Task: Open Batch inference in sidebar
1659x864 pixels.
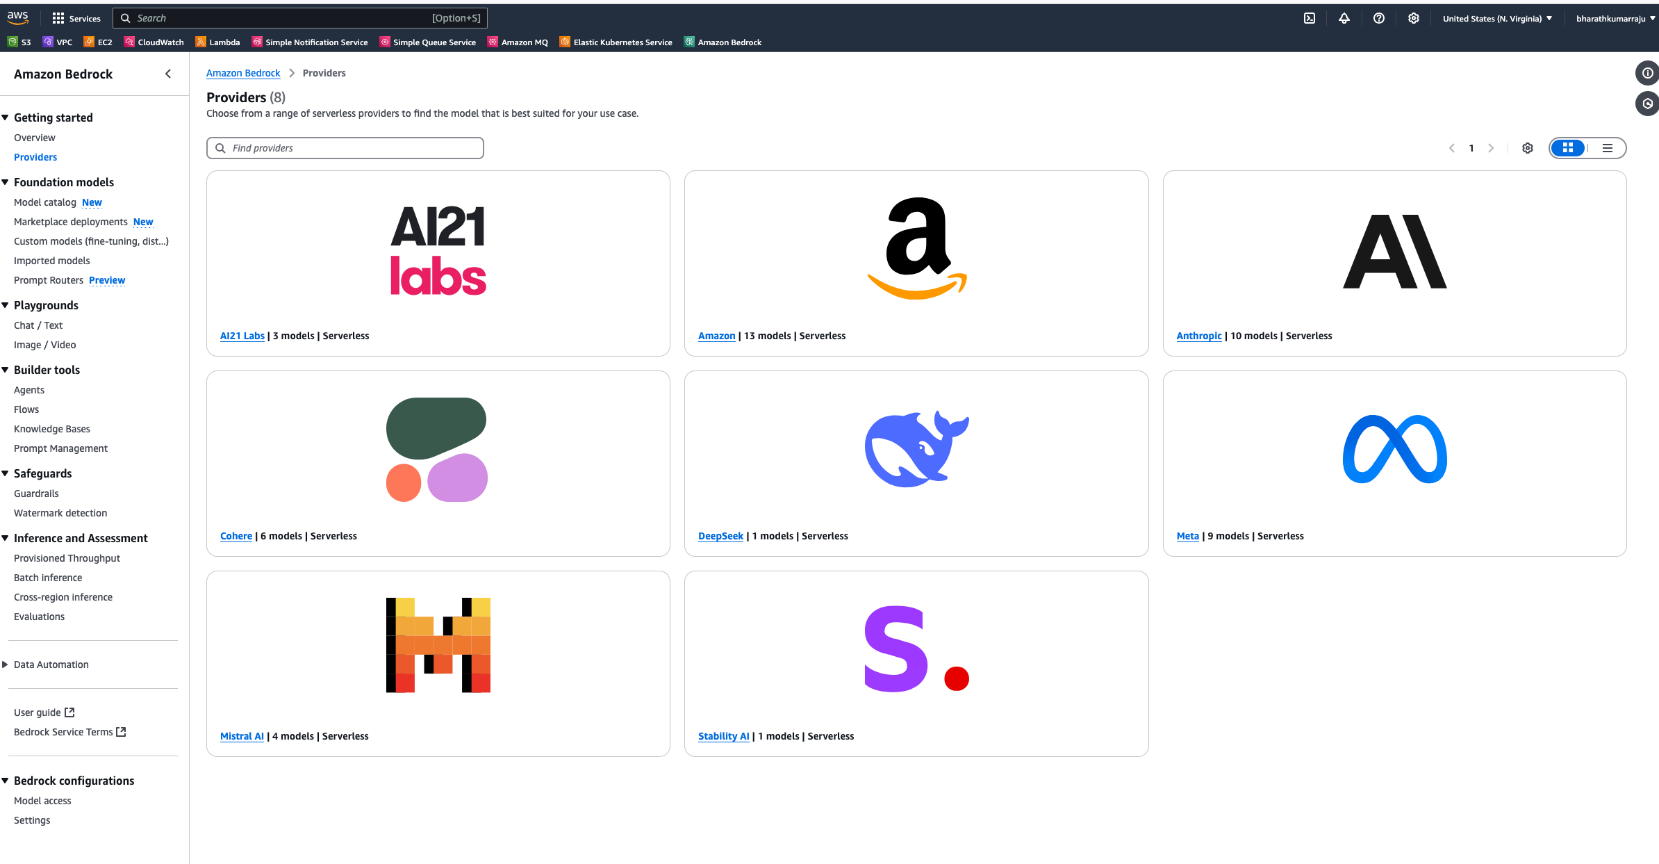Action: [x=48, y=578]
